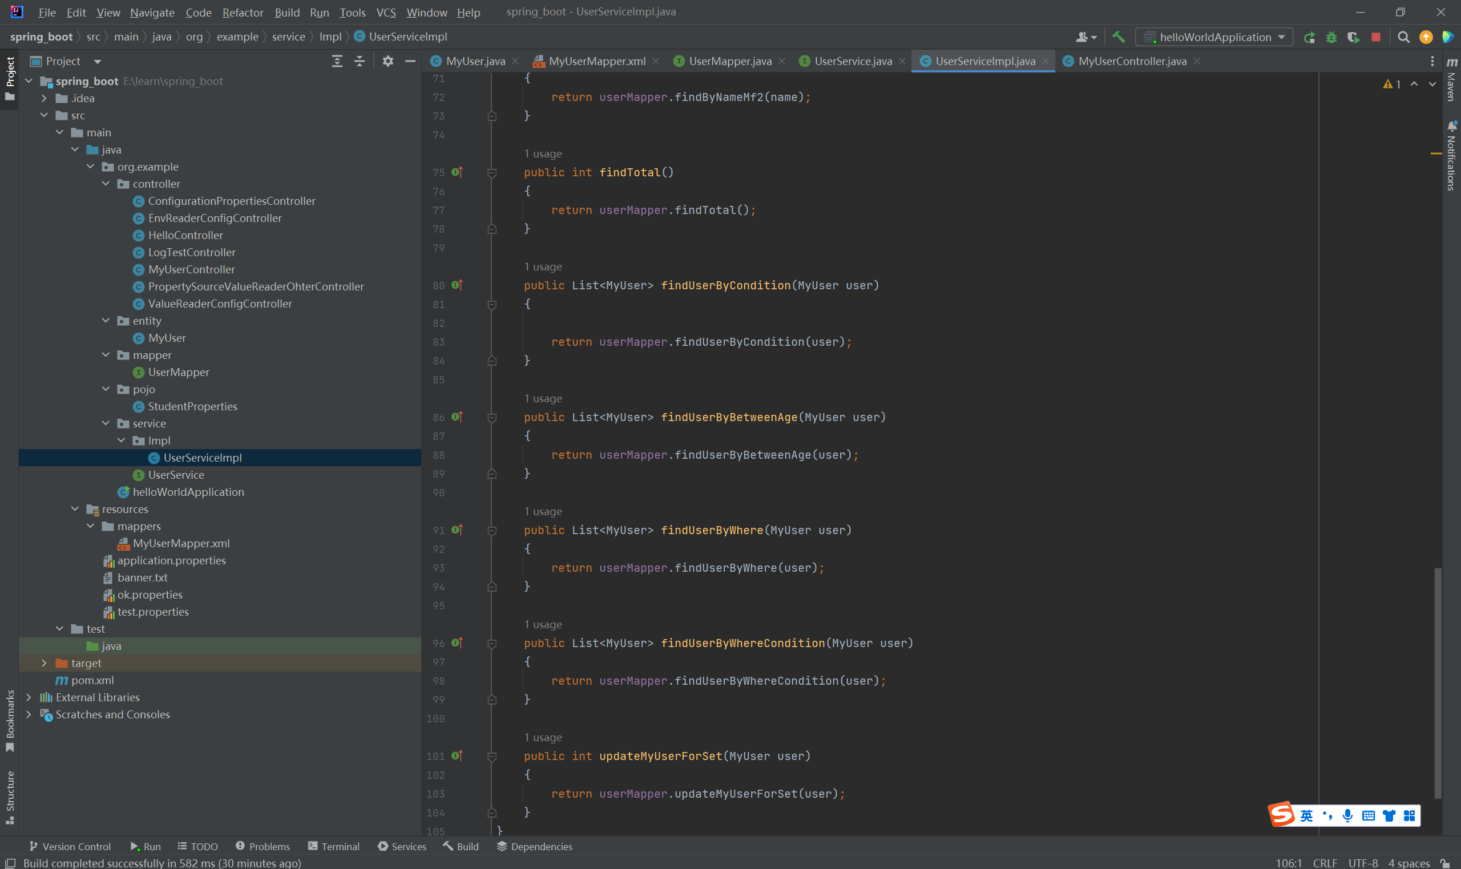Switch to the MyUserMapper.xml tab

[596, 61]
